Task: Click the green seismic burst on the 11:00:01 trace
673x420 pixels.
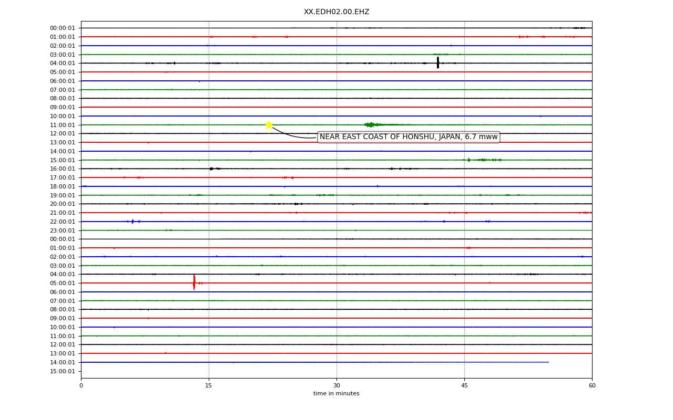Action: 372,124
